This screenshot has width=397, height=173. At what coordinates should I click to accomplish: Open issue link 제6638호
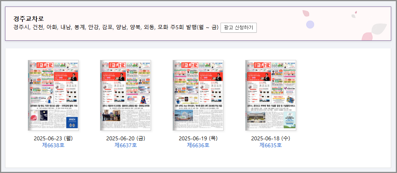tap(53, 145)
